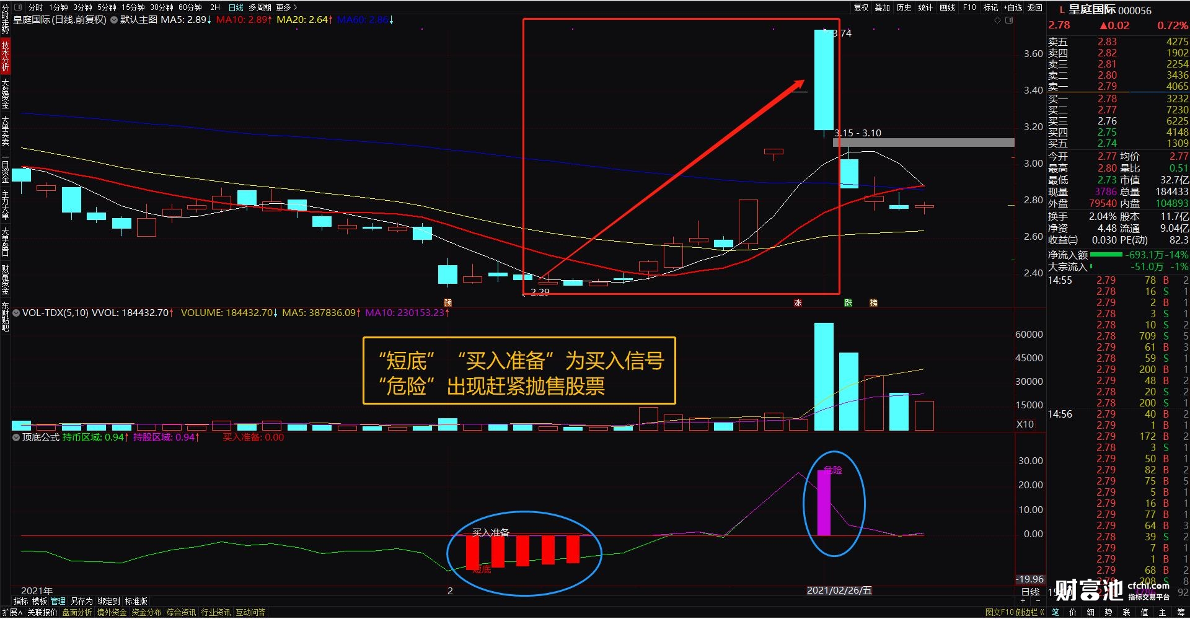This screenshot has height=619, width=1190.
Task: Switch to the 1分钟 chart period
Action: [59, 7]
